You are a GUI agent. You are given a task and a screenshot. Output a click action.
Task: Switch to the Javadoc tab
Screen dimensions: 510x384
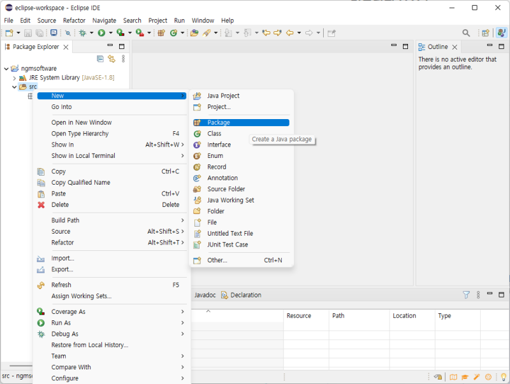pyautogui.click(x=205, y=295)
